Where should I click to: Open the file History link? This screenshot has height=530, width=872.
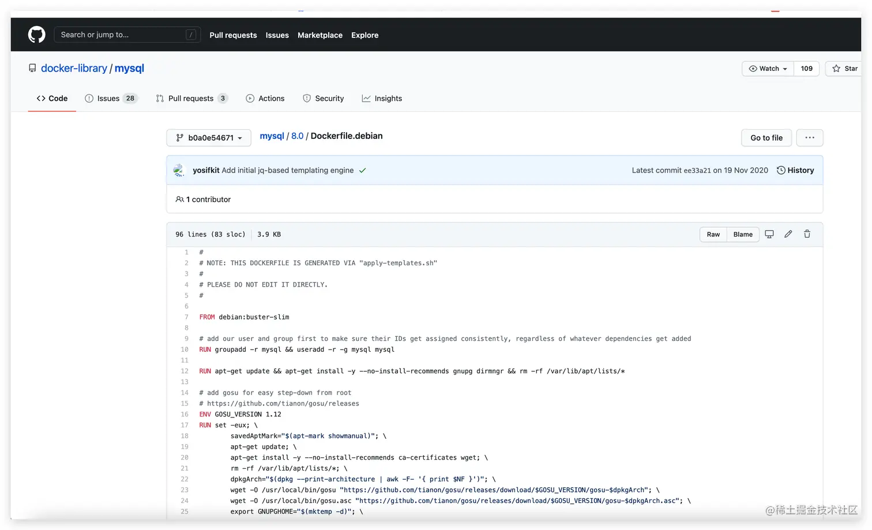coord(795,170)
